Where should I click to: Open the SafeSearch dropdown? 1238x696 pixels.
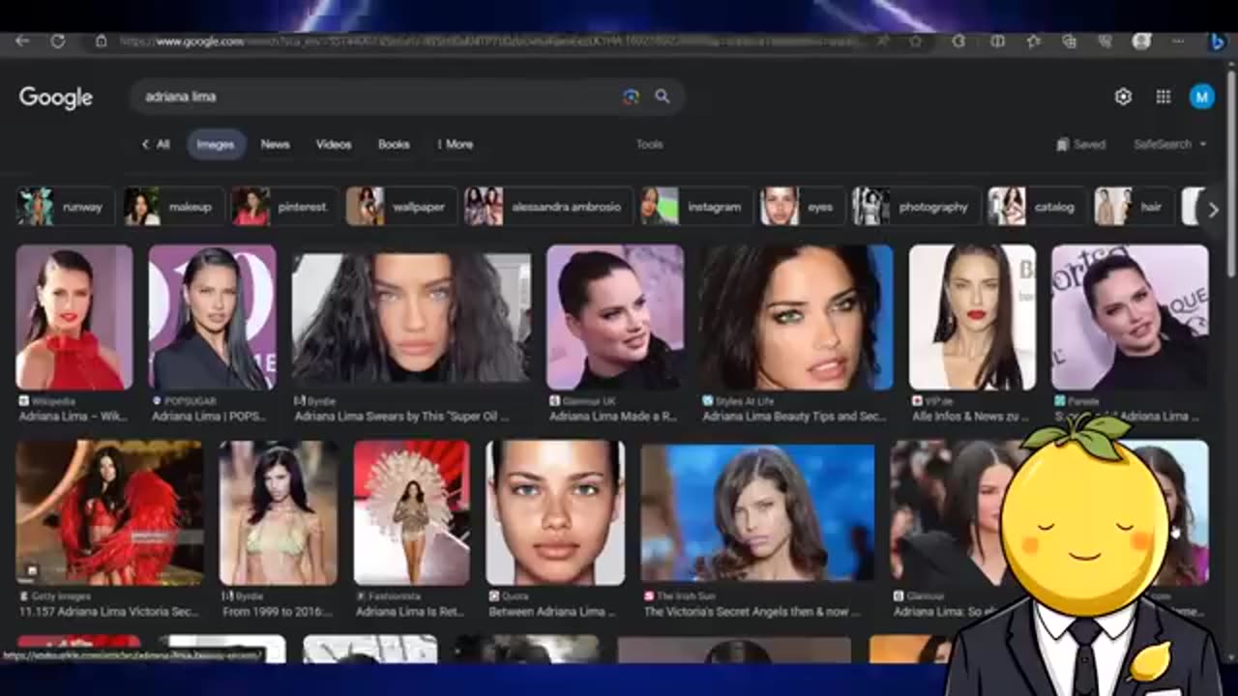[x=1170, y=144]
